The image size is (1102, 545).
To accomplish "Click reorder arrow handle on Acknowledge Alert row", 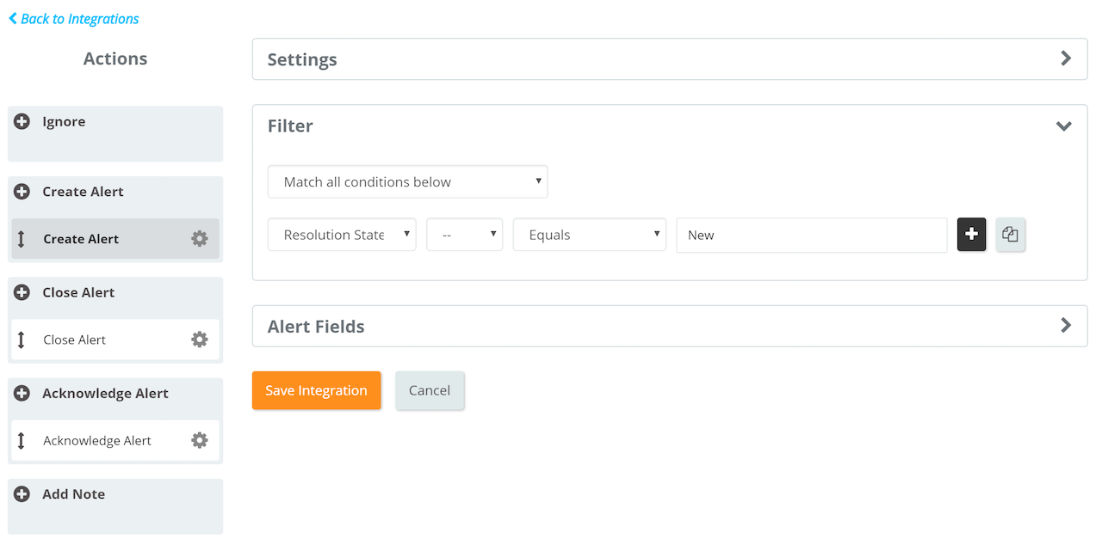I will (22, 440).
